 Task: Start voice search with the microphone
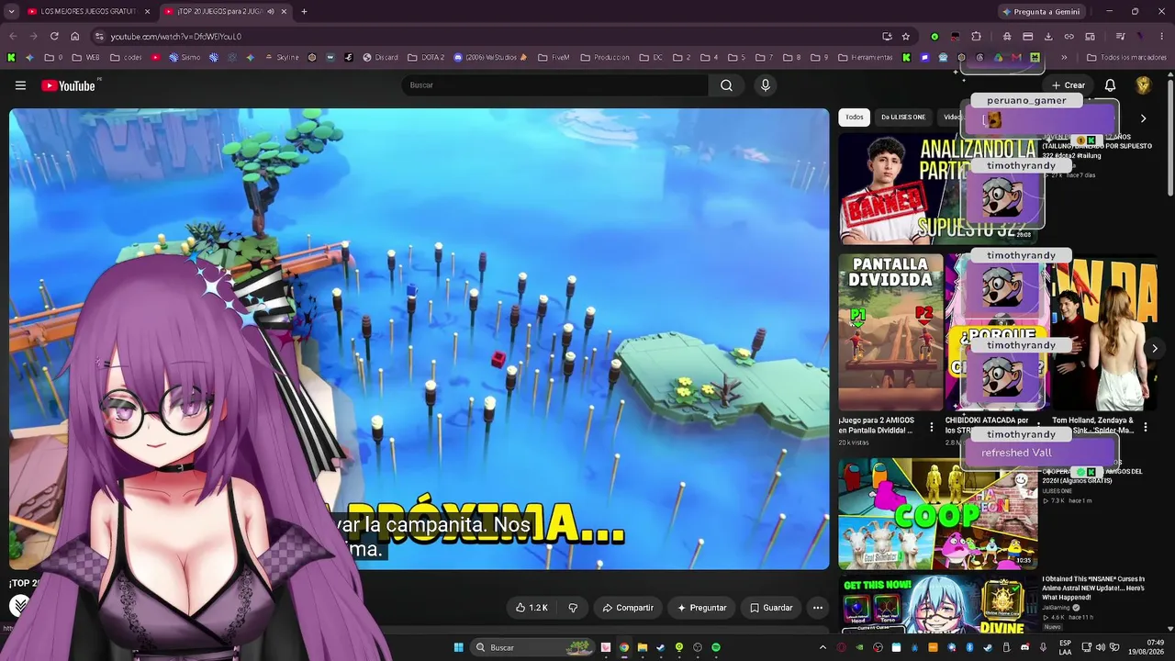766,85
